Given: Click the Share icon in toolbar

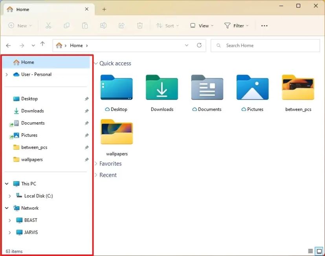Looking at the screenshot, I should coord(121,26).
